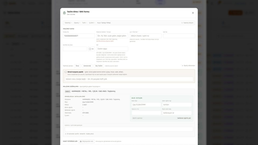Expand Ek kontroller (sertlik, iletkenlik, hadde yönü)
The height and width of the screenshot is (145, 258).
(79, 134)
